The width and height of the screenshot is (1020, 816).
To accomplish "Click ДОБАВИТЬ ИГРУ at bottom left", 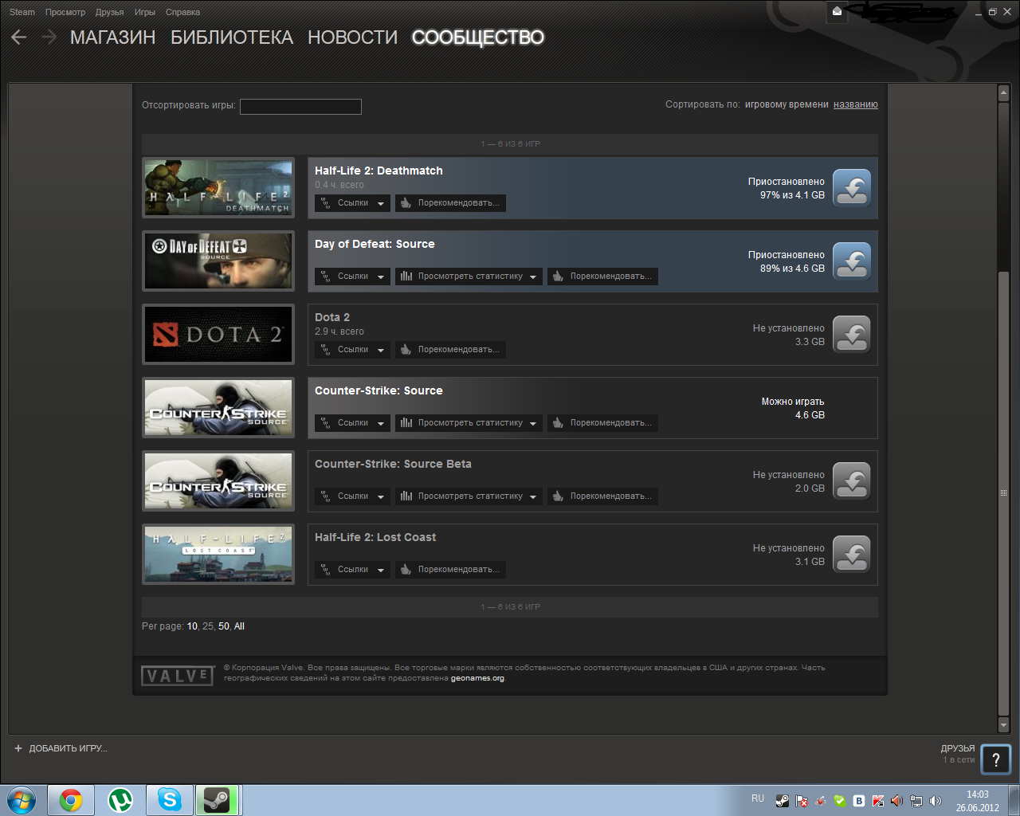I will [68, 748].
